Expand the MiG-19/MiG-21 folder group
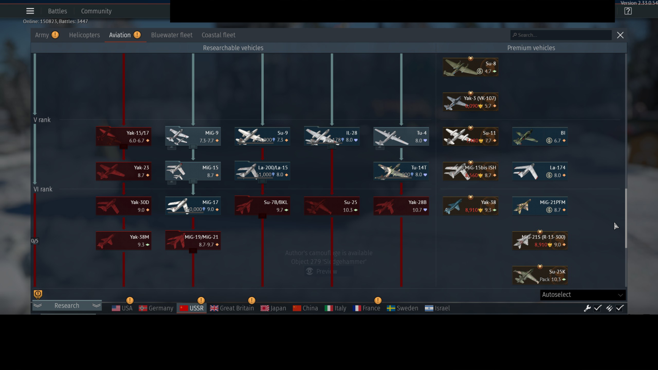The height and width of the screenshot is (370, 658). point(193,251)
